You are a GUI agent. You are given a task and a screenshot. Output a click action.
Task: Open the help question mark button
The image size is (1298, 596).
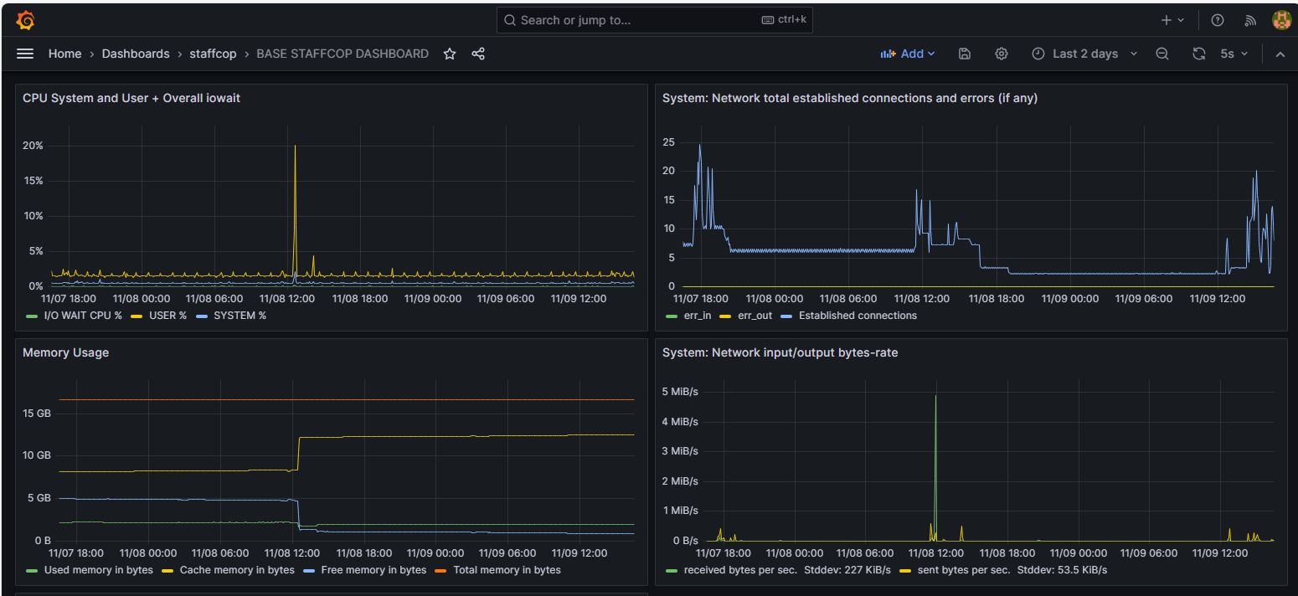[1217, 19]
